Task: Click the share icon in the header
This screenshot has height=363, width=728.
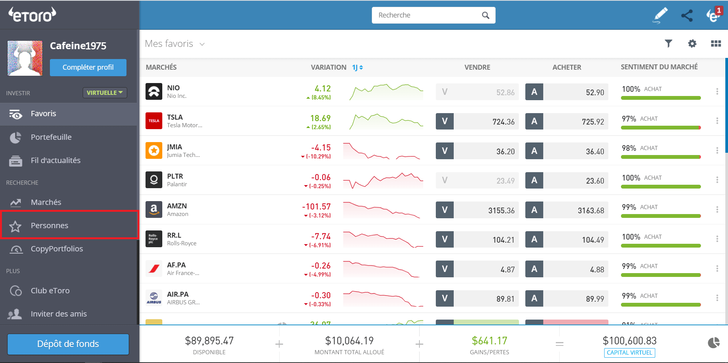Action: click(687, 15)
